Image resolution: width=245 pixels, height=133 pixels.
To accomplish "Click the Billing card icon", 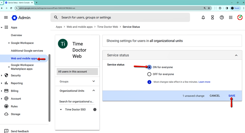I will (6, 91).
